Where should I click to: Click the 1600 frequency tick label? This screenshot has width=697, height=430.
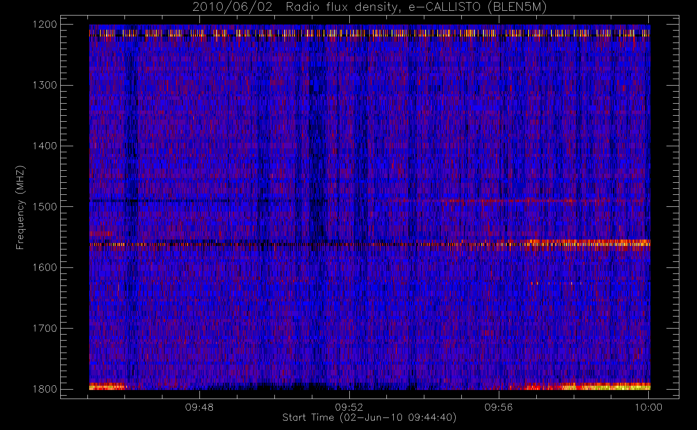pyautogui.click(x=45, y=267)
